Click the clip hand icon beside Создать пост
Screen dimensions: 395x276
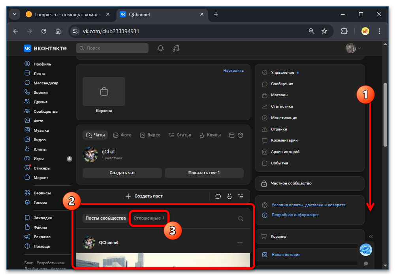[229, 196]
